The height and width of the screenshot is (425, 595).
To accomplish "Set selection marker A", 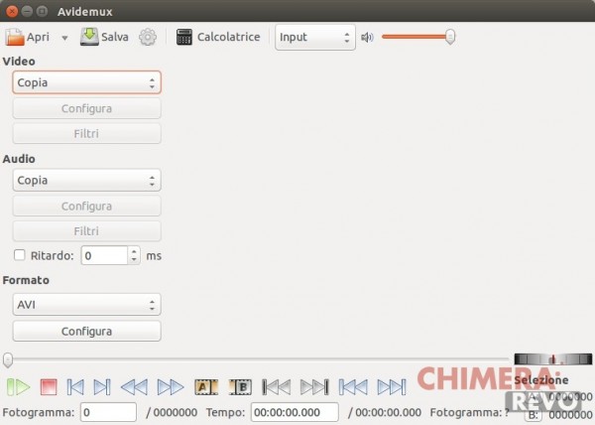I will click(206, 387).
